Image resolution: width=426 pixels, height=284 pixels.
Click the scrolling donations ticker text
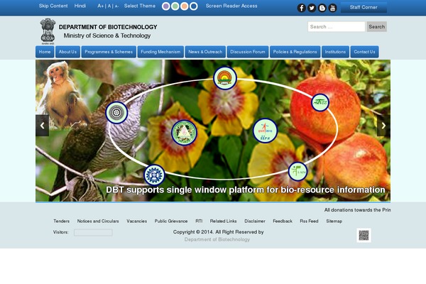(x=357, y=210)
